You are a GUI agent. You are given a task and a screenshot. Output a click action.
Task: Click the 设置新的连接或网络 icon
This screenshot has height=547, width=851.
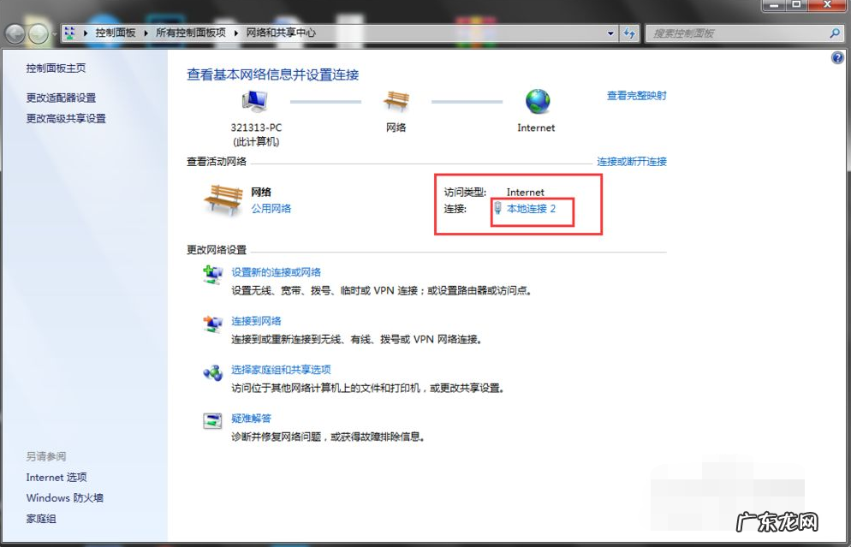click(212, 274)
